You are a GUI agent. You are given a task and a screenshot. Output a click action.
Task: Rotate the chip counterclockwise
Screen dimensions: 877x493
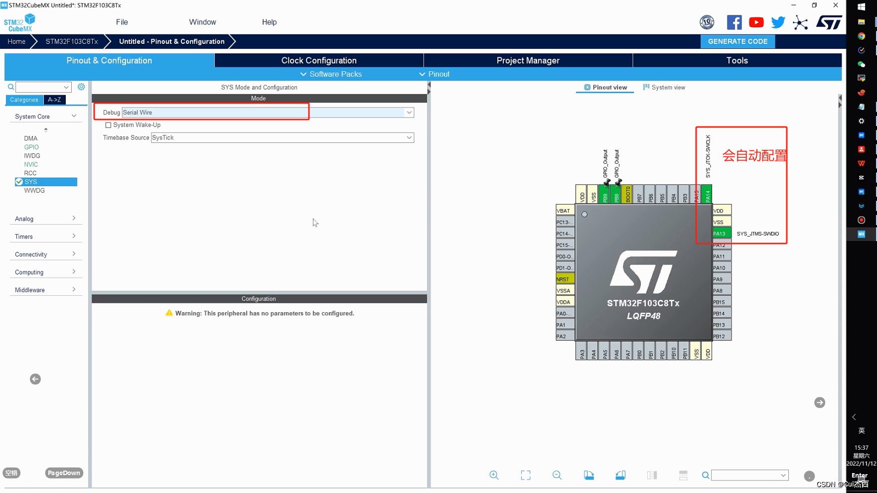620,475
